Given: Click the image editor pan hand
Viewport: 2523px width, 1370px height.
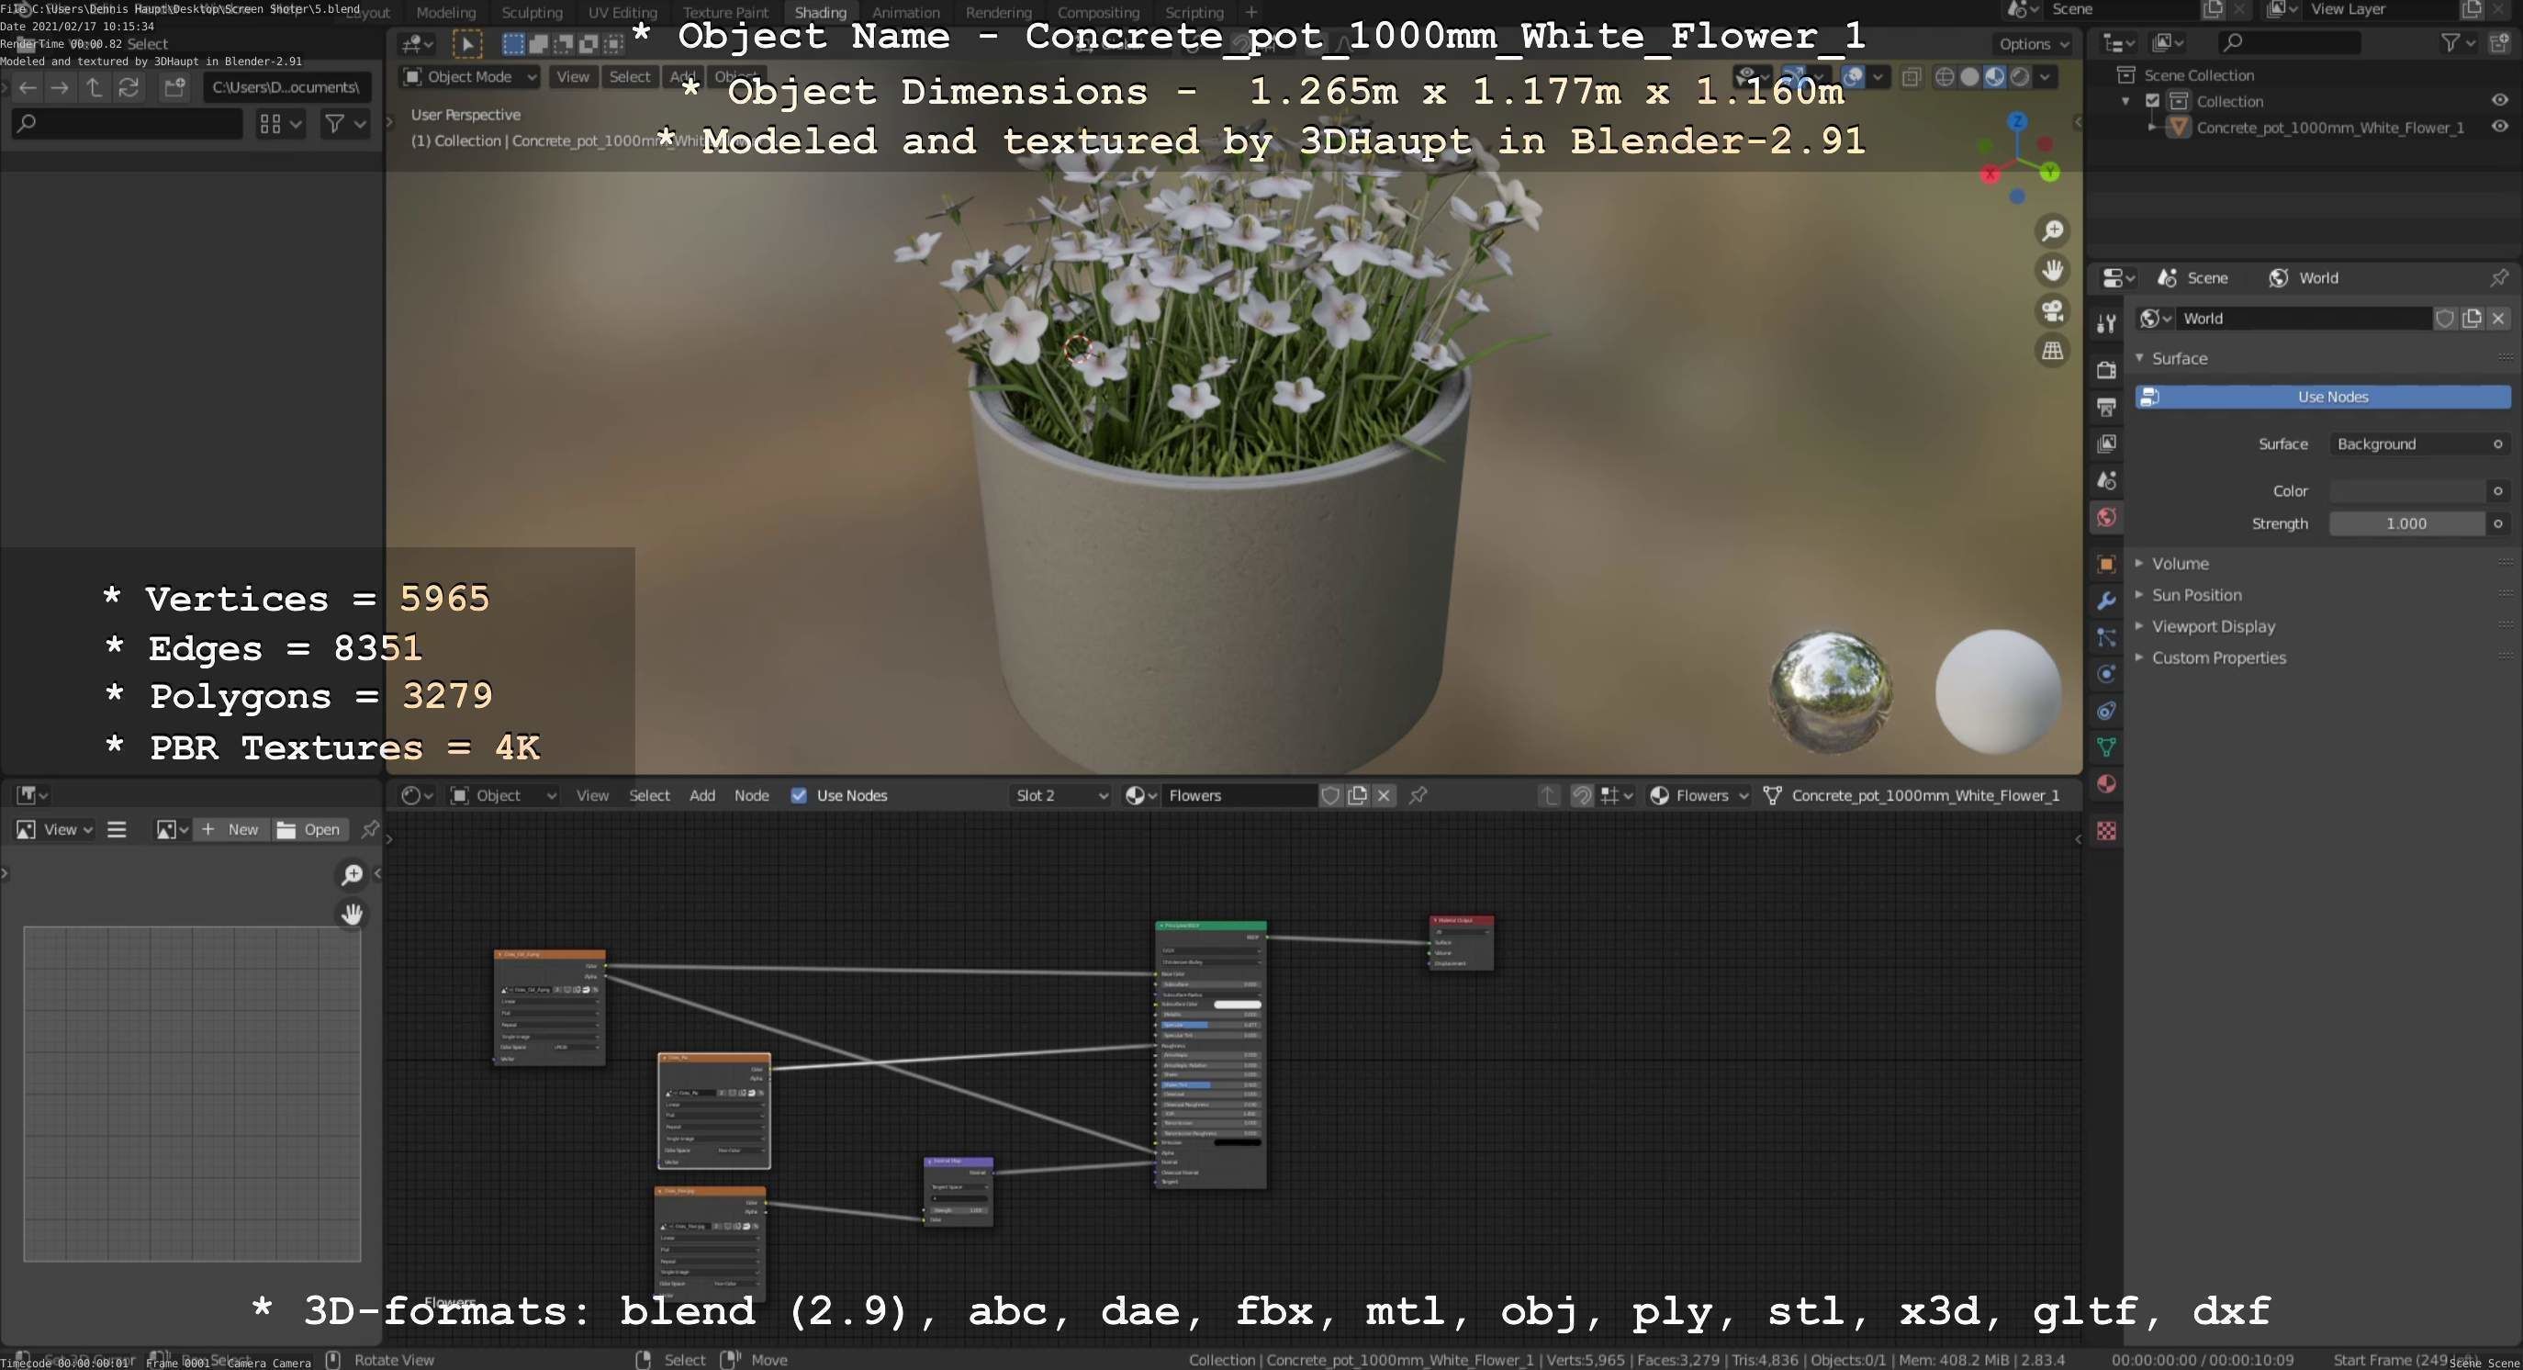Looking at the screenshot, I should click(352, 914).
